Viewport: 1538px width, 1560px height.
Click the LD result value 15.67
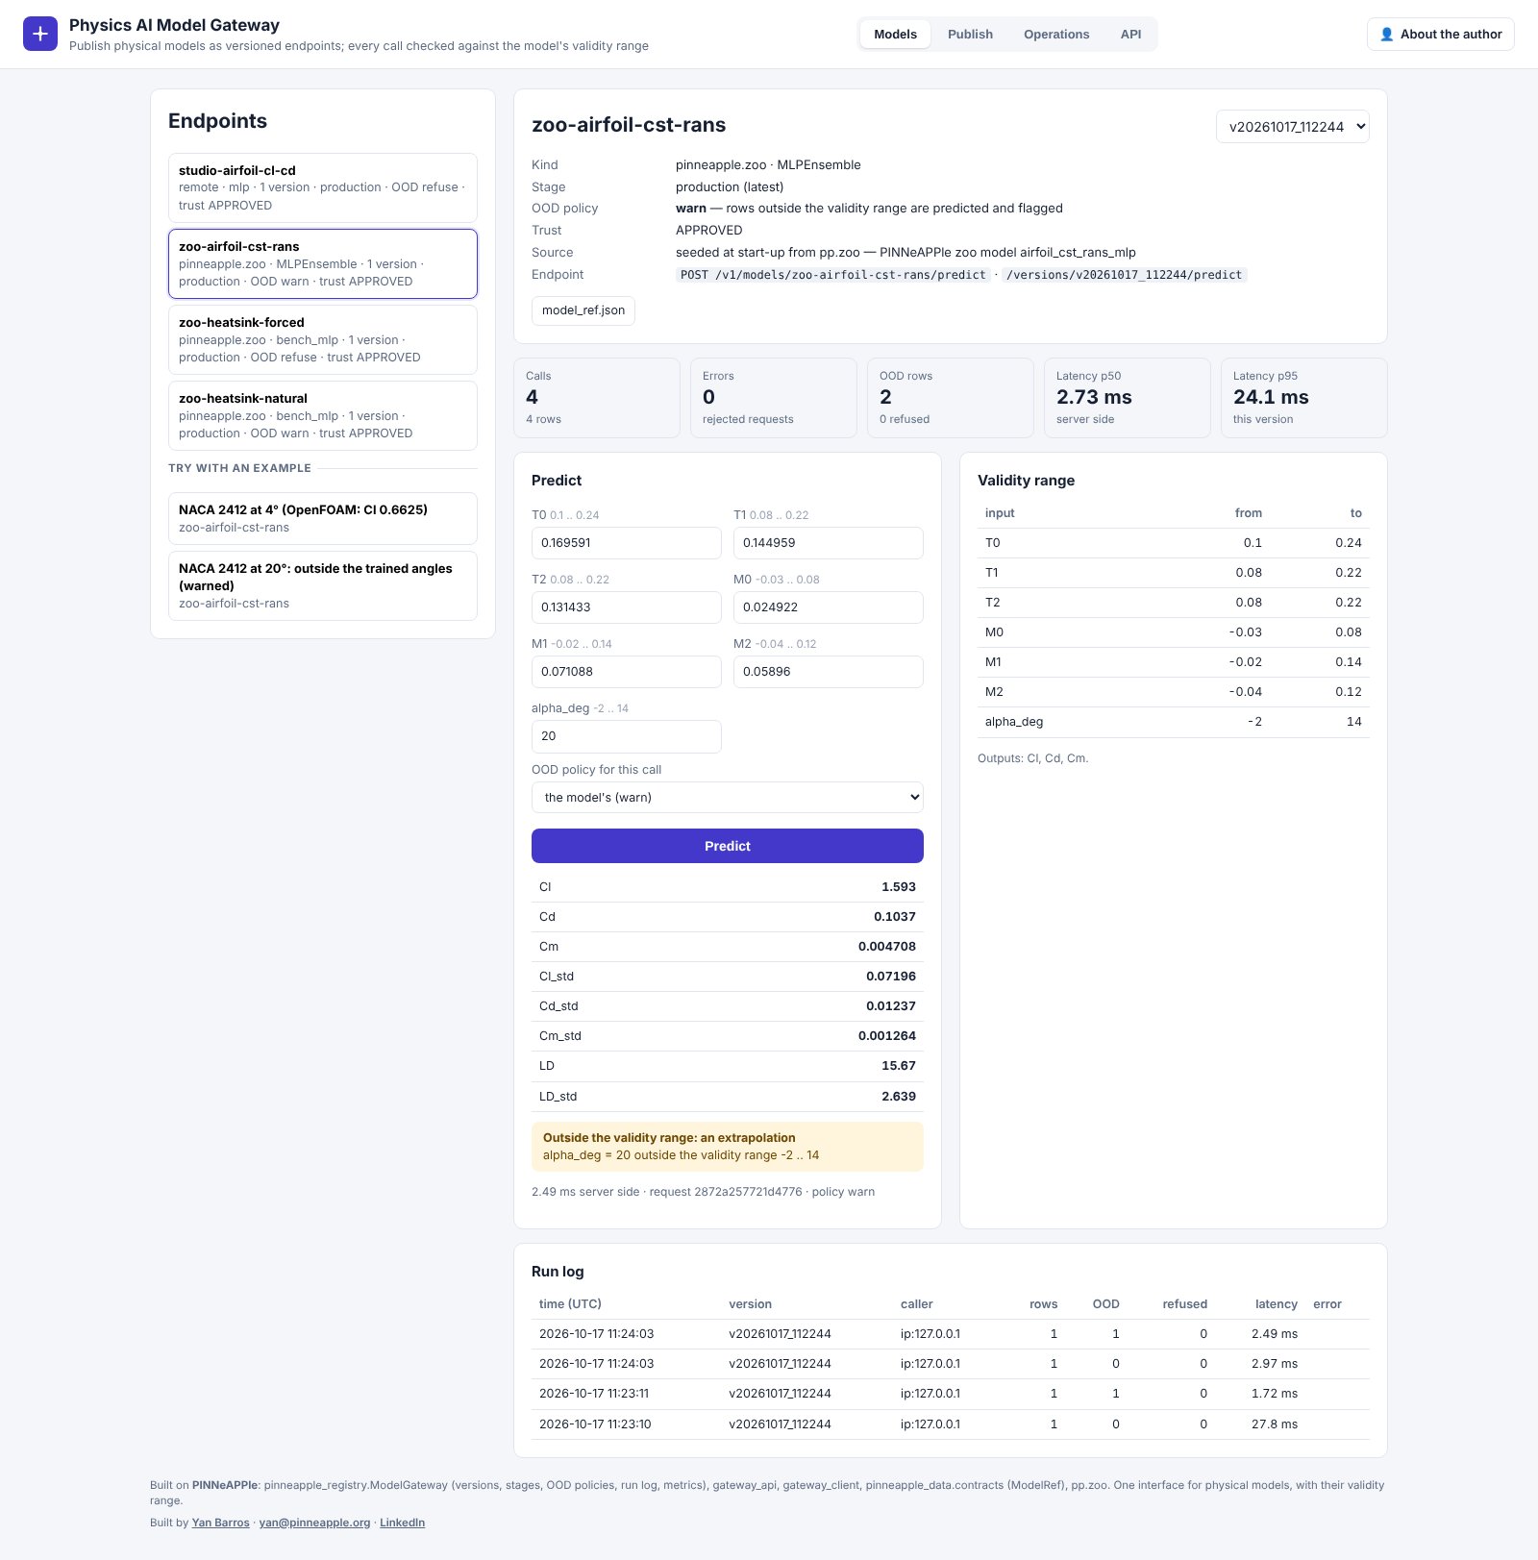(x=899, y=1066)
